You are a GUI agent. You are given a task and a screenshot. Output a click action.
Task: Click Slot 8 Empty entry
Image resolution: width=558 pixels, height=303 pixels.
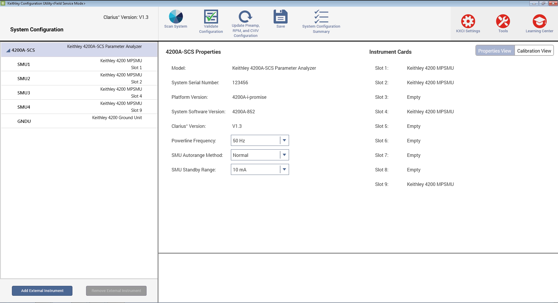point(414,170)
